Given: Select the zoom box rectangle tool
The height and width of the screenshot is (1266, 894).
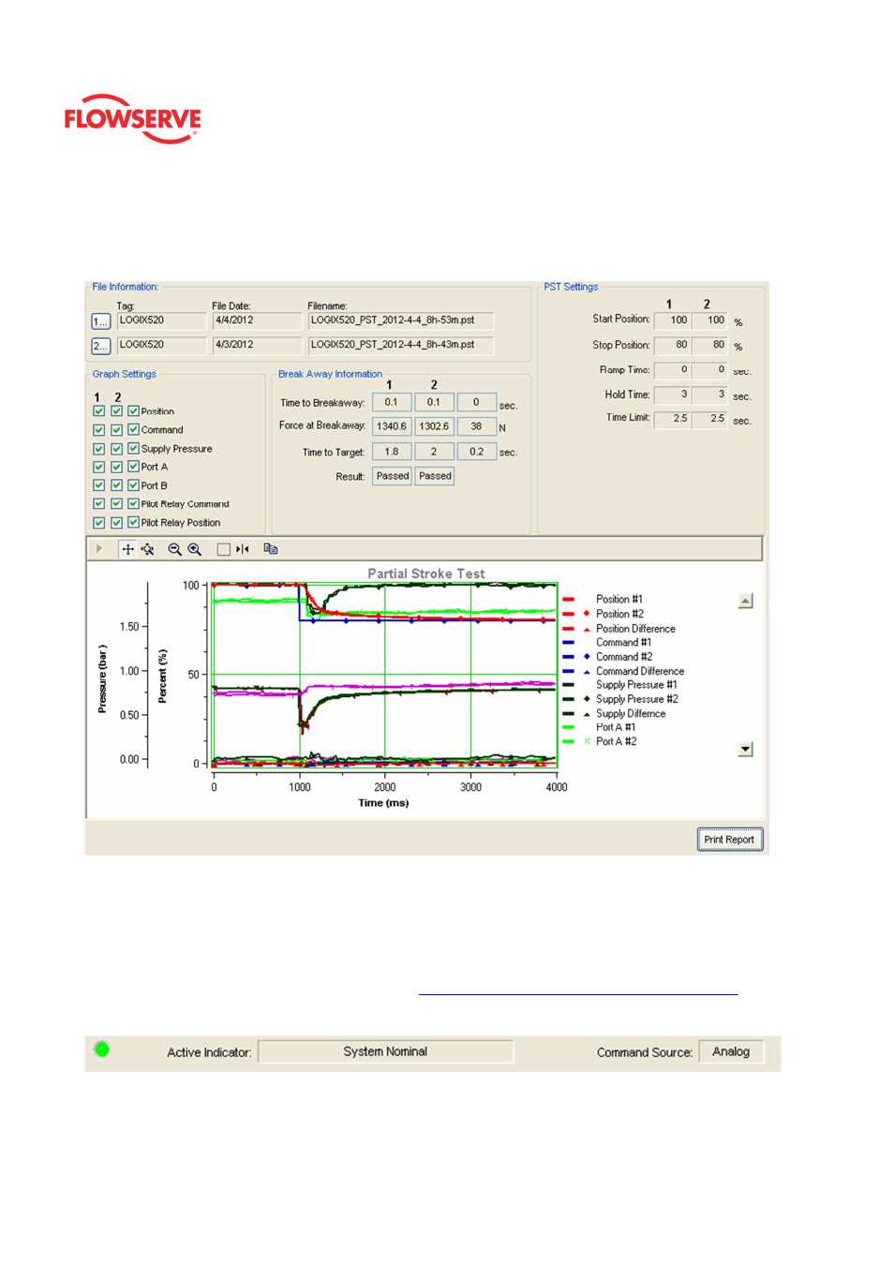Looking at the screenshot, I should [x=223, y=549].
